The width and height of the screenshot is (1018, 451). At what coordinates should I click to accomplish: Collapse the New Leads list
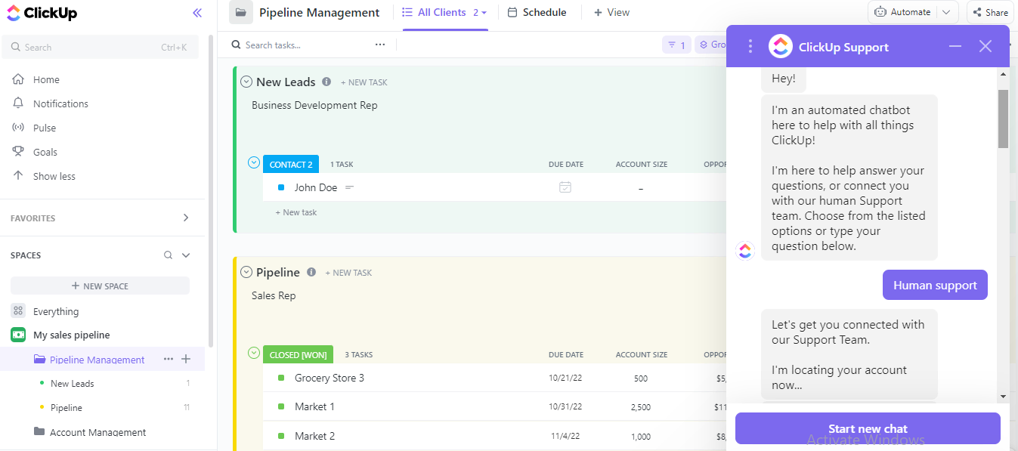point(246,82)
